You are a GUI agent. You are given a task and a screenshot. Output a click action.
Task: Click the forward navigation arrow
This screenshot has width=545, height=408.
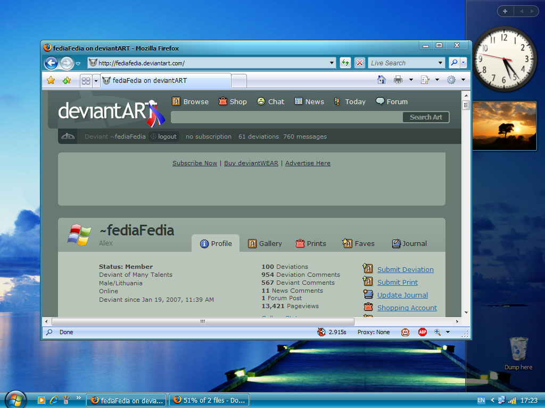[67, 63]
